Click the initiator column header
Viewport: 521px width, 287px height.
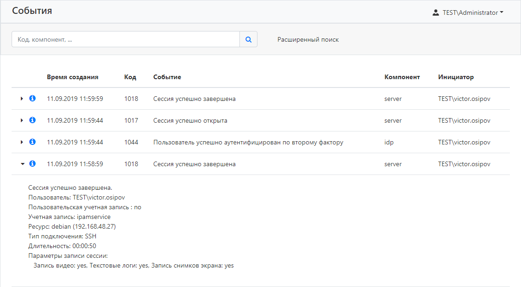[x=456, y=77]
